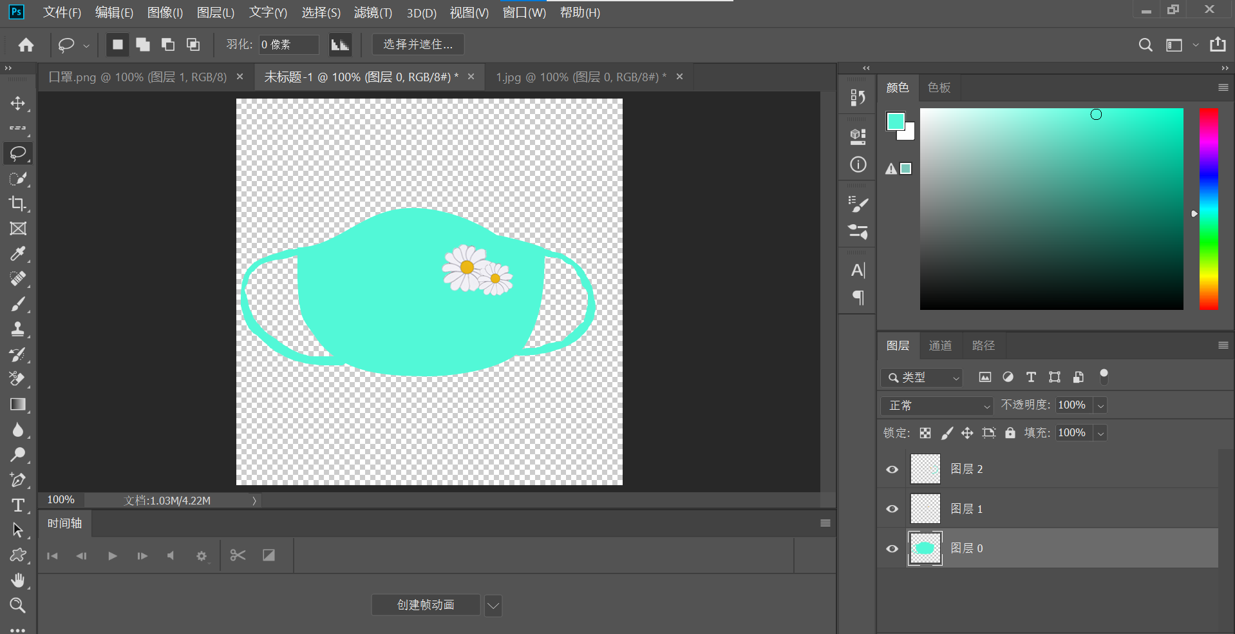Select the Zoom tool

[17, 606]
